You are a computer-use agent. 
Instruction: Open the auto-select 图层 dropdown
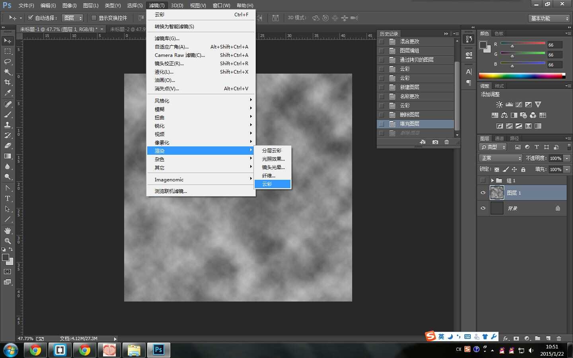[73, 18]
